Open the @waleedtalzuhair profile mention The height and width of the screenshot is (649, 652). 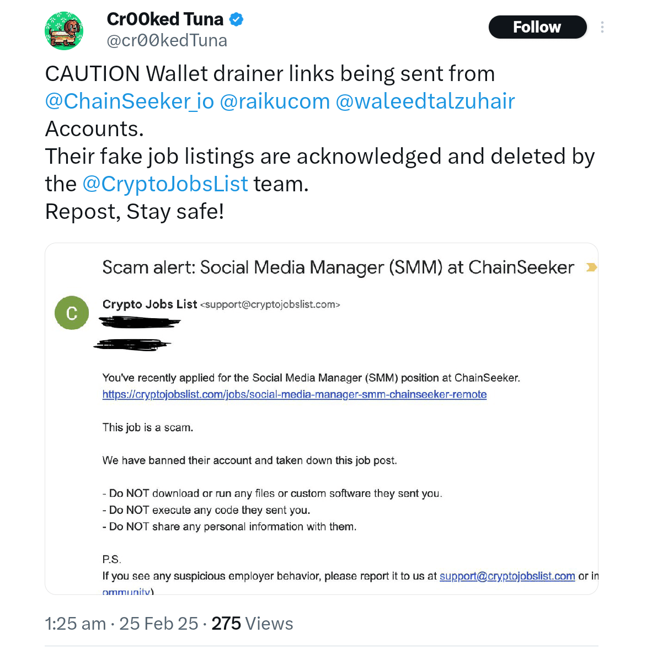click(x=425, y=101)
